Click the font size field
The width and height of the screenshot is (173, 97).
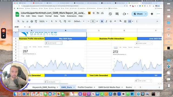pos(93,21)
